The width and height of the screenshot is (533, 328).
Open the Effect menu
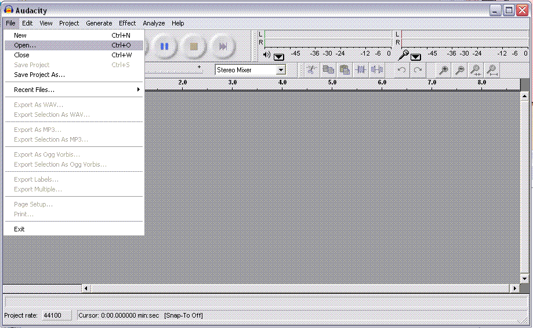coord(127,23)
